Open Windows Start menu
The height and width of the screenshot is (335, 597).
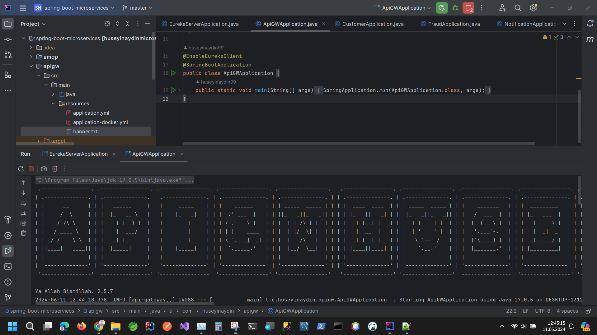12,326
